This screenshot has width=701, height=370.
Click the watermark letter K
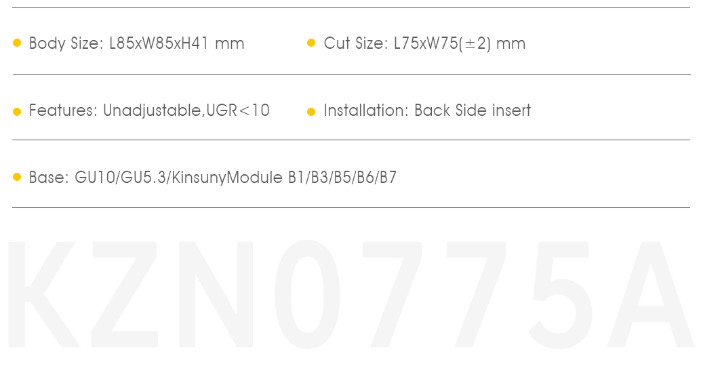tap(43, 295)
